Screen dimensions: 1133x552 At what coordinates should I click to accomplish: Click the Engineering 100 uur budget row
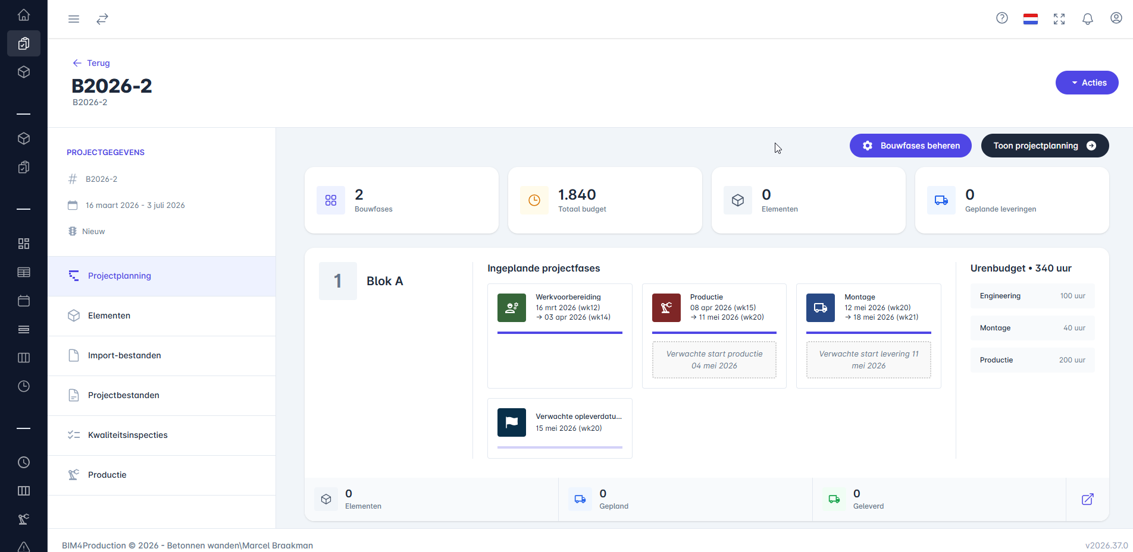click(x=1032, y=296)
